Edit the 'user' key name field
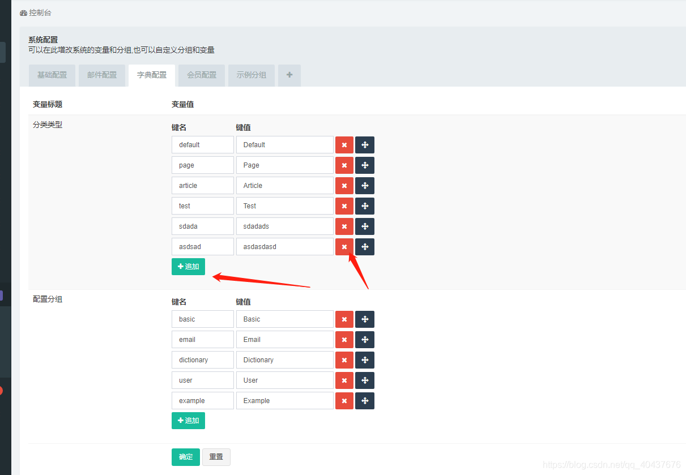This screenshot has width=686, height=475. click(x=203, y=380)
